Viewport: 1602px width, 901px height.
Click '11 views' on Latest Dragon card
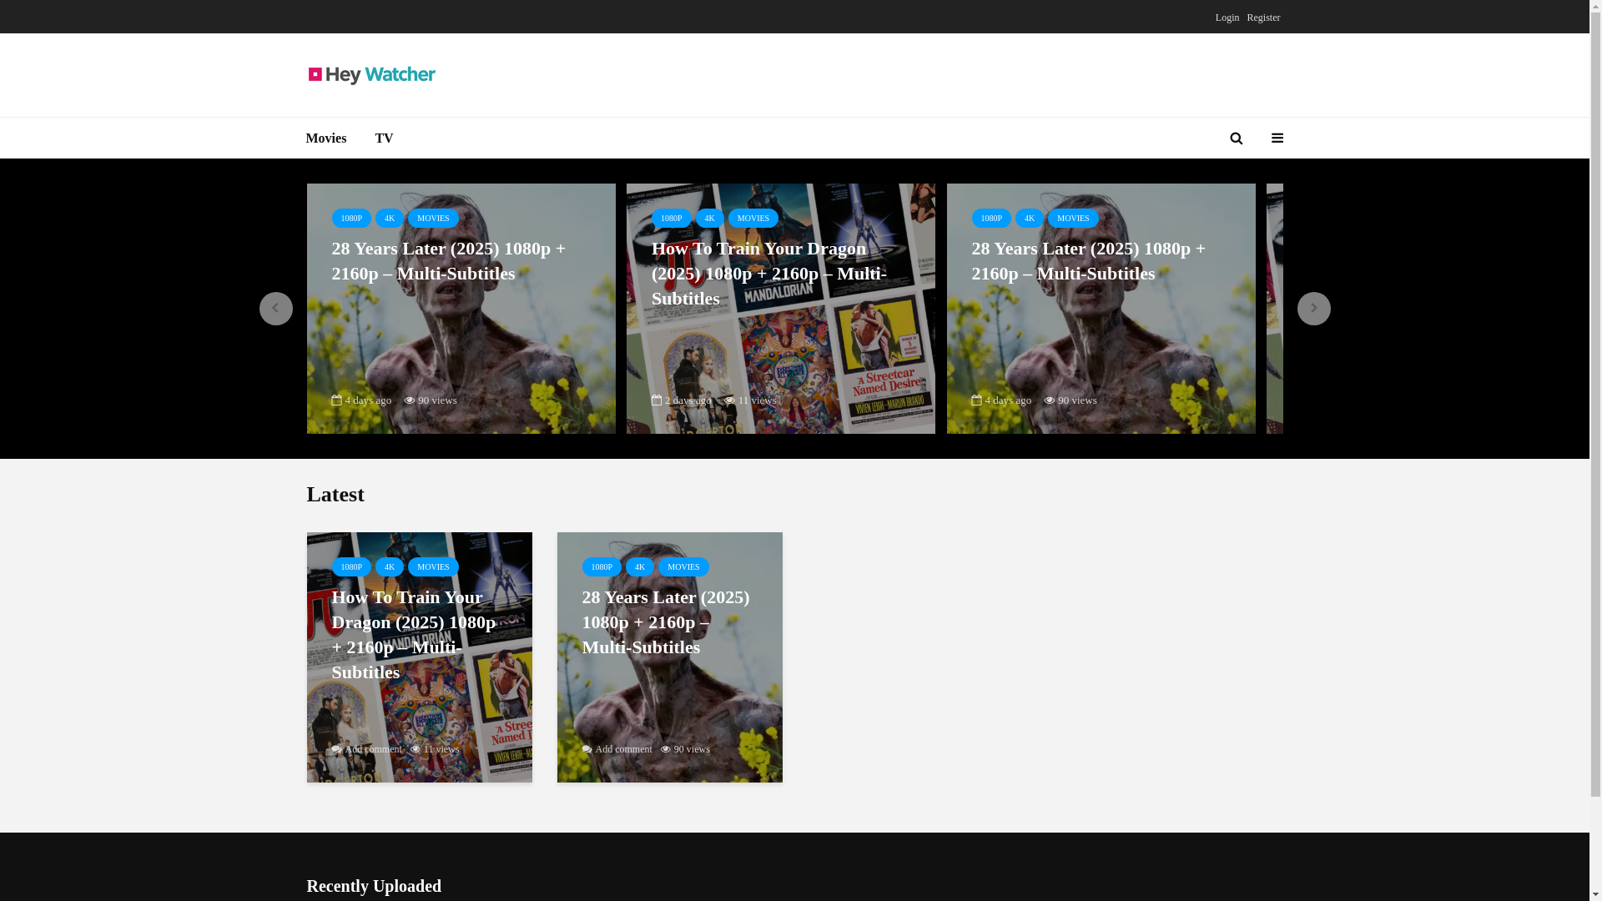[436, 749]
